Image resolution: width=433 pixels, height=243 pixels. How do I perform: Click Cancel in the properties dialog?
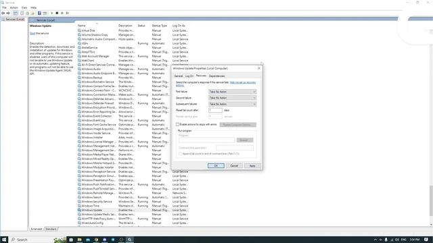234,165
